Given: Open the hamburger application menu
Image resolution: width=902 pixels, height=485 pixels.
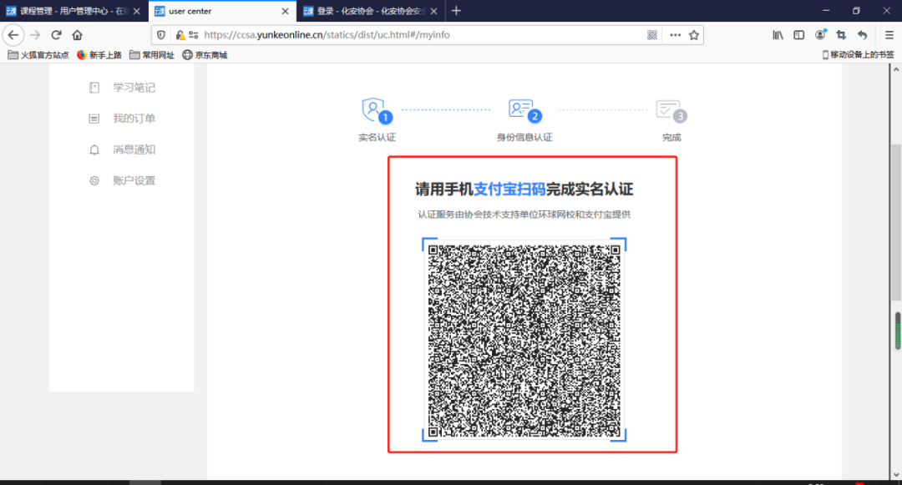Looking at the screenshot, I should 889,35.
